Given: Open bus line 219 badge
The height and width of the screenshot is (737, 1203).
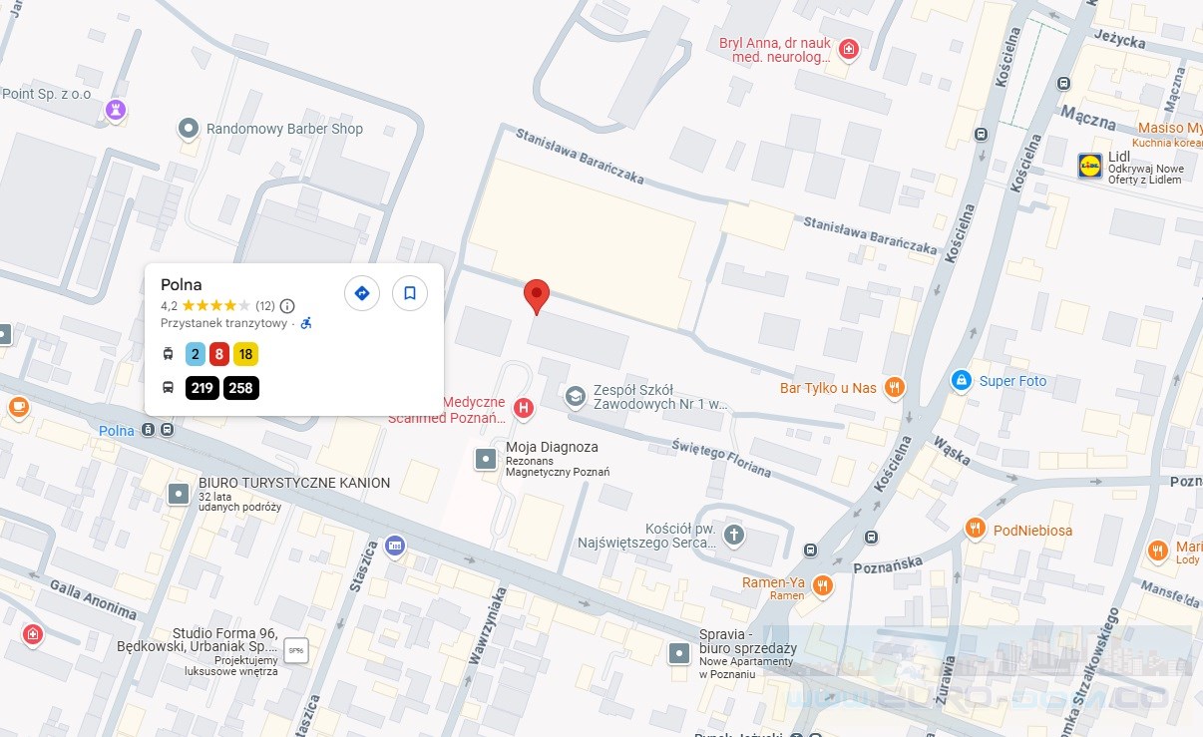Looking at the screenshot, I should (x=202, y=388).
